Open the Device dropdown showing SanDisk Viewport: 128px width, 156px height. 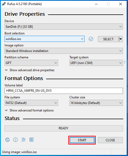pyautogui.click(x=64, y=27)
